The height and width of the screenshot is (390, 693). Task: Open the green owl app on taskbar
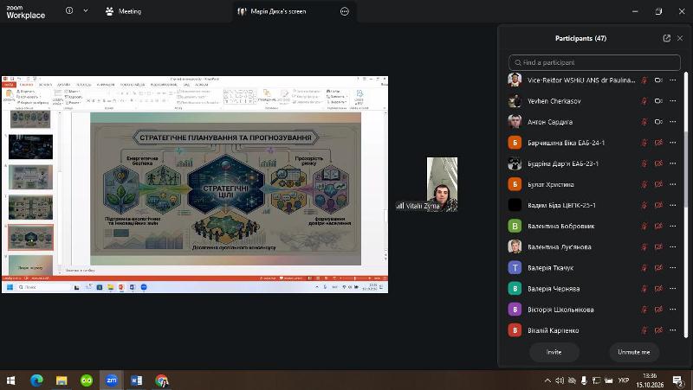coord(86,380)
